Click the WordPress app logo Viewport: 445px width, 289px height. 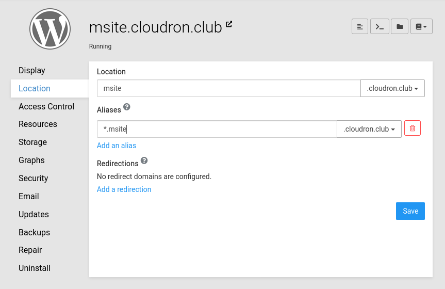tap(50, 29)
